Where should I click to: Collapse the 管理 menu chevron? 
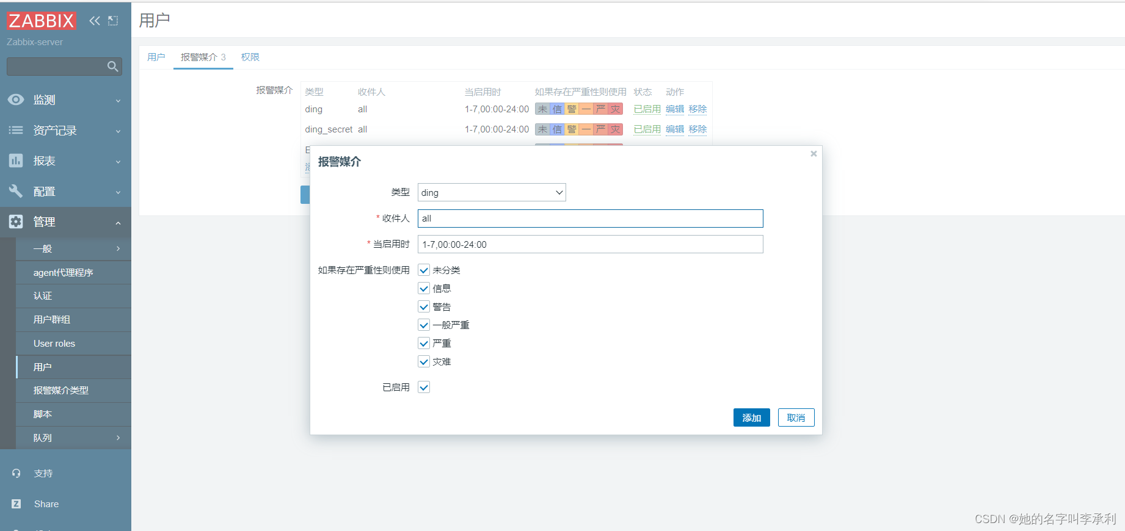tap(118, 223)
